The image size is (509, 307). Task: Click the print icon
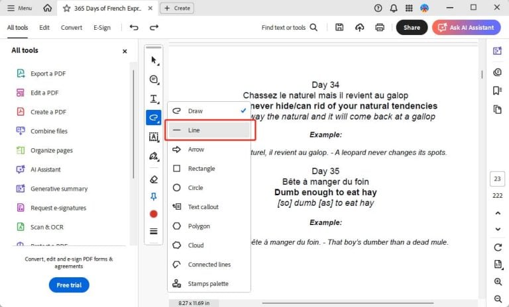click(x=380, y=27)
